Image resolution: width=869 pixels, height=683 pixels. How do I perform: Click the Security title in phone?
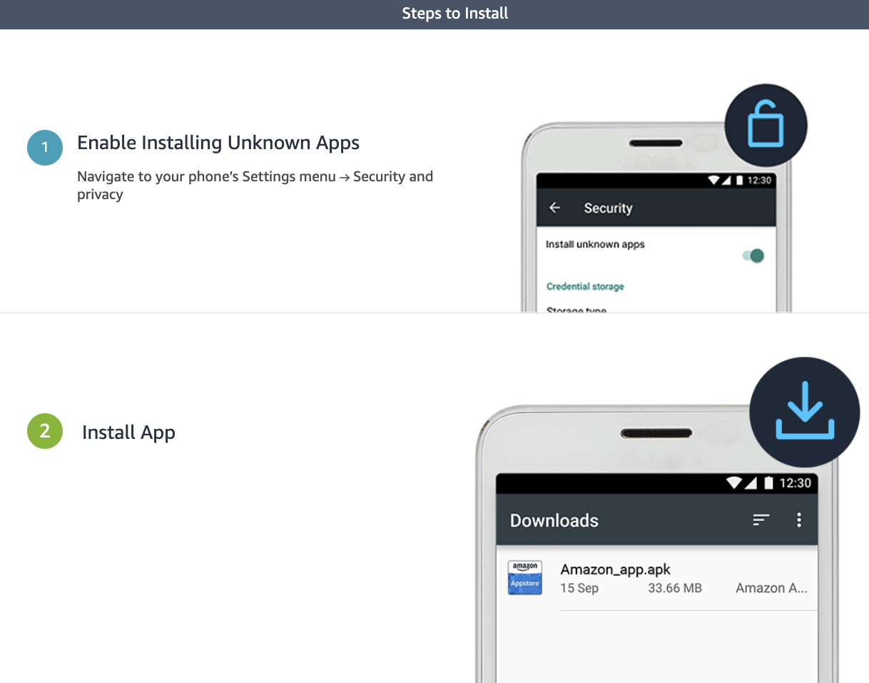[x=608, y=208]
